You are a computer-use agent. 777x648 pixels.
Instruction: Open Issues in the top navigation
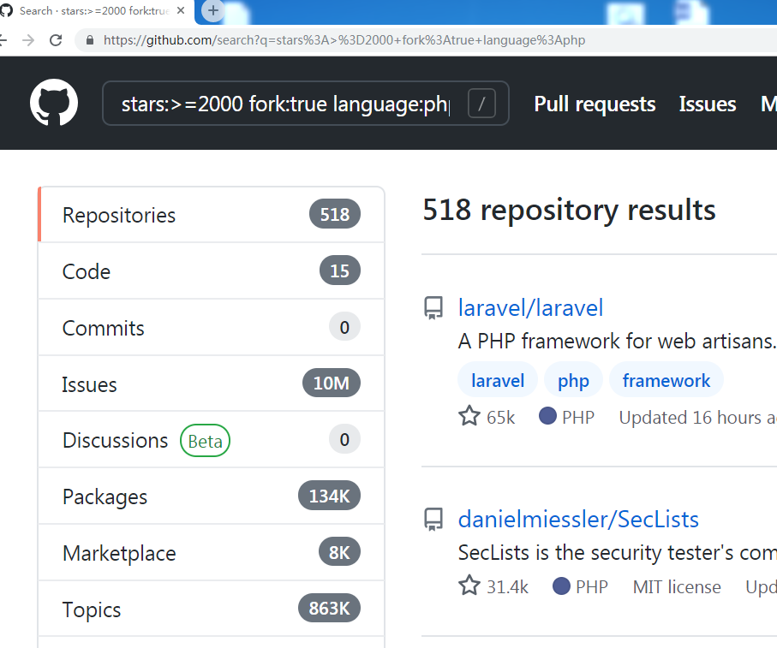click(x=707, y=104)
